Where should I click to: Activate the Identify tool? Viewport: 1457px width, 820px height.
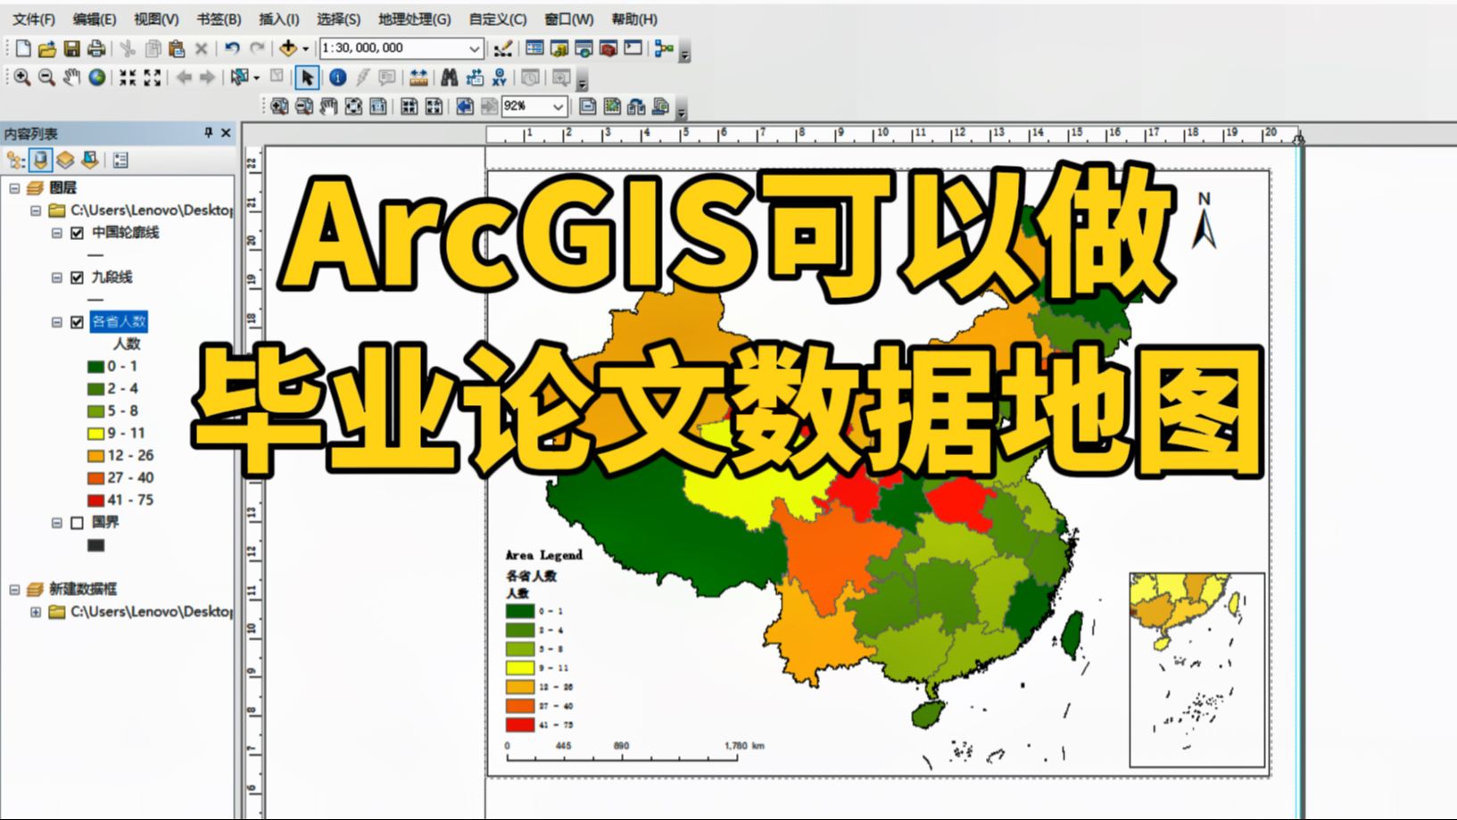tap(337, 78)
